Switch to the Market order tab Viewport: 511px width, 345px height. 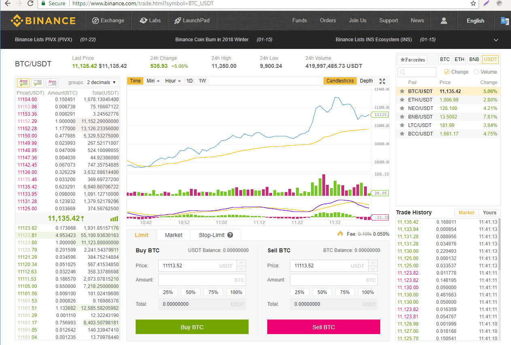[x=174, y=235]
